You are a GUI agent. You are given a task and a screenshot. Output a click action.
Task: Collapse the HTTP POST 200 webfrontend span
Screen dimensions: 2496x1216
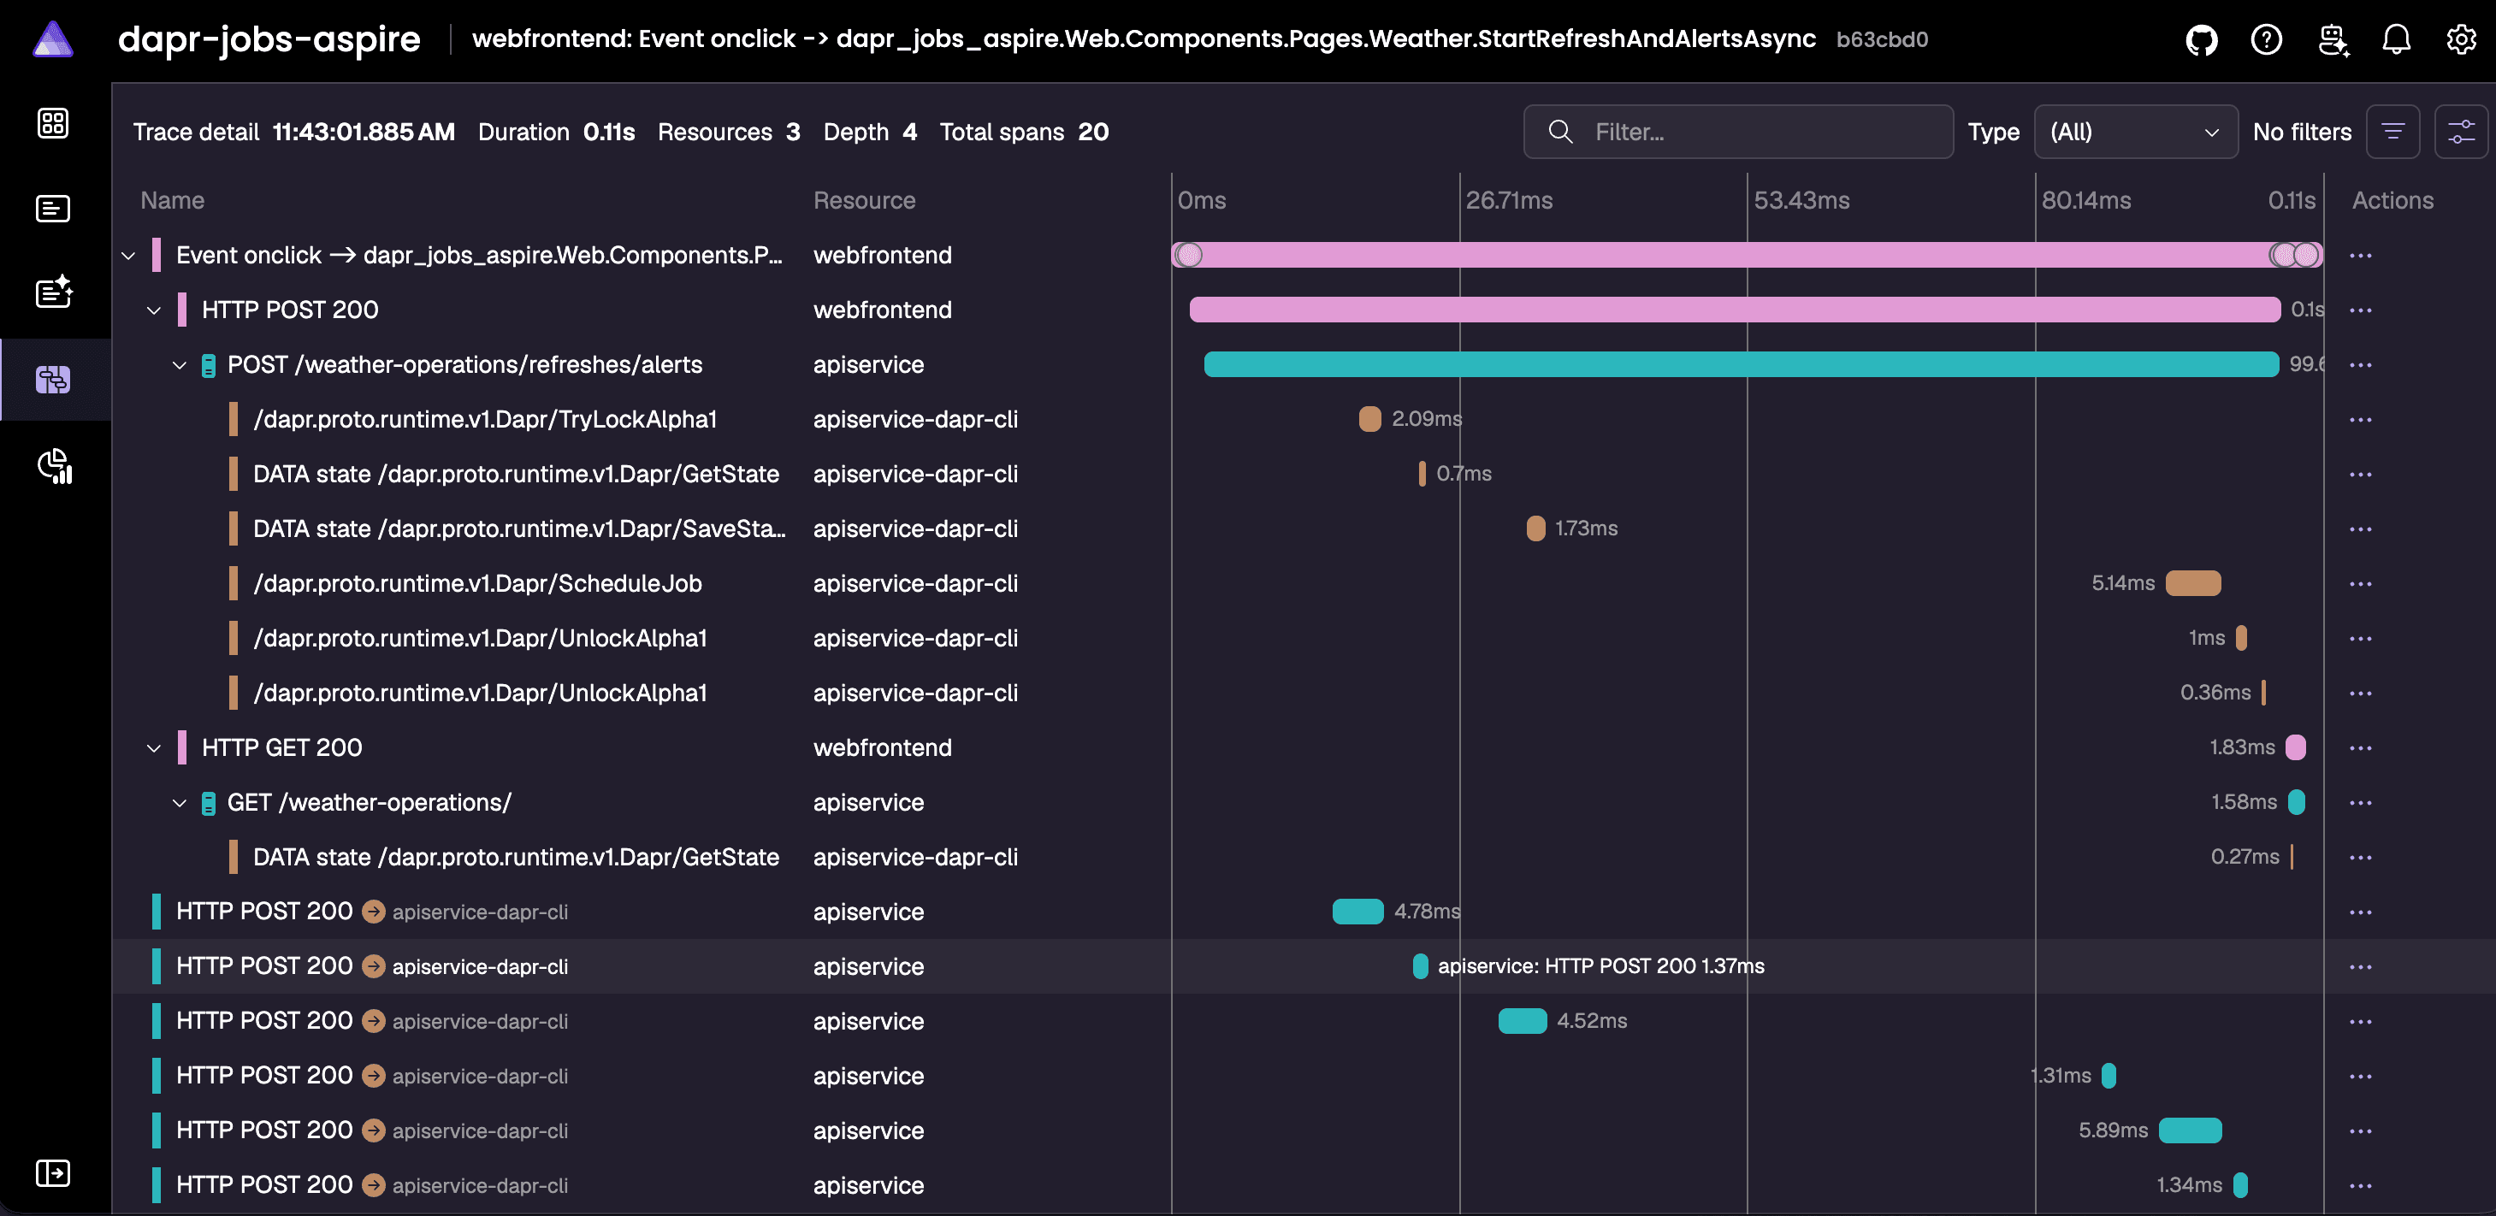(x=154, y=310)
